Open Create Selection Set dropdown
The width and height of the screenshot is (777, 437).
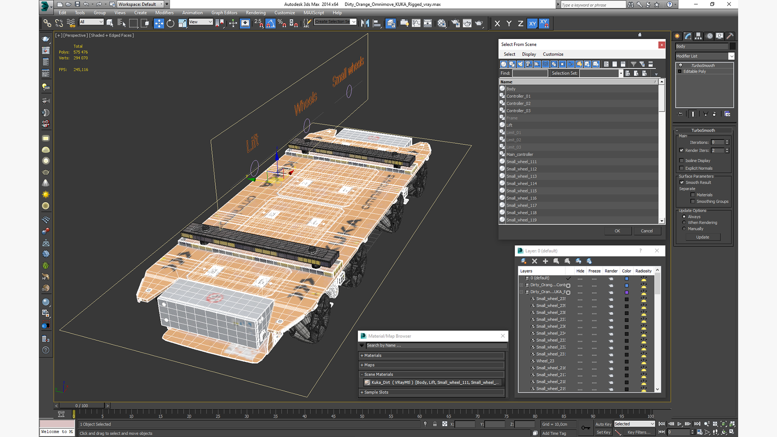[x=354, y=22]
